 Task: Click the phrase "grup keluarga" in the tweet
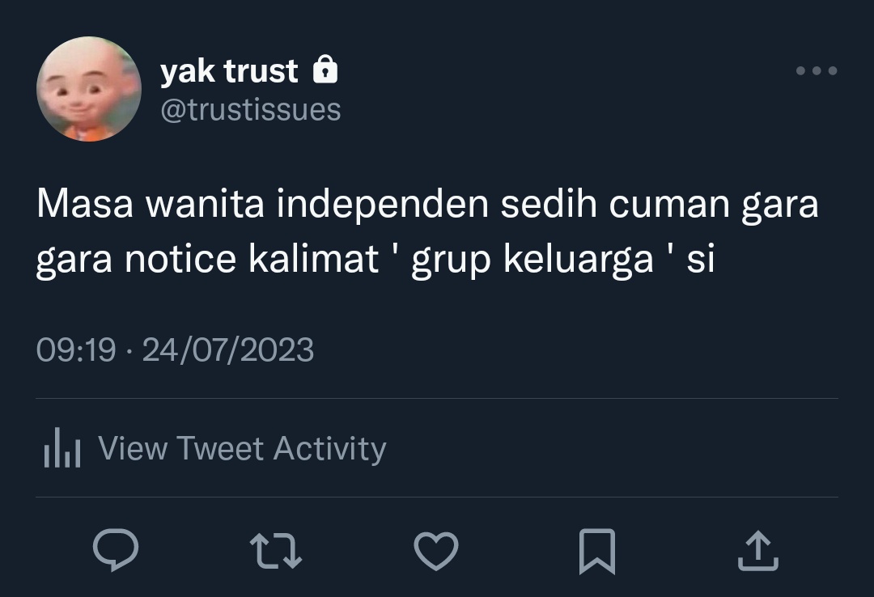[x=532, y=259]
